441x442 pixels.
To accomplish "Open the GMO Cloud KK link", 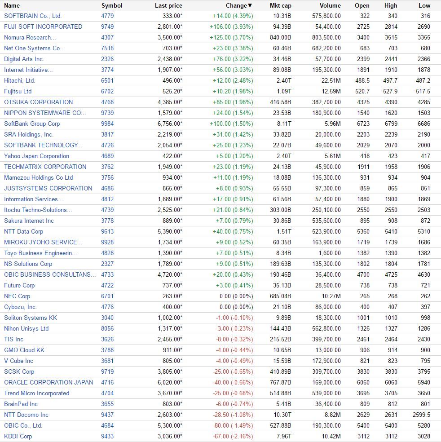I will [24, 350].
